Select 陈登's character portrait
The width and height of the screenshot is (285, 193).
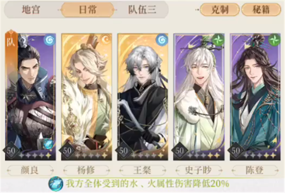[x=255, y=97]
